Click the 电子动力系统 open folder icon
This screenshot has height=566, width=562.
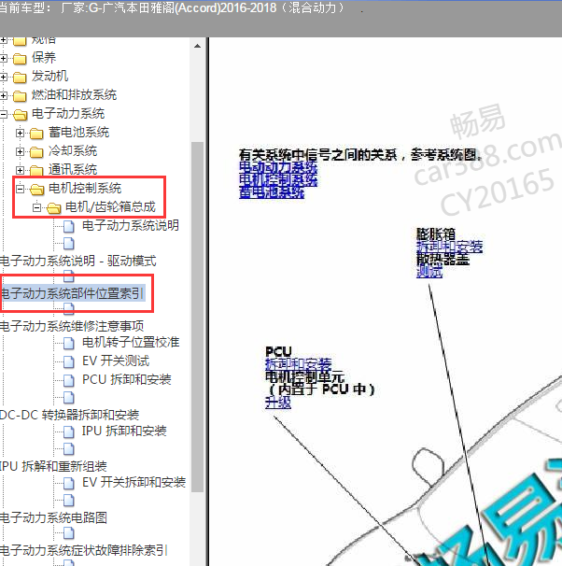coord(21,115)
